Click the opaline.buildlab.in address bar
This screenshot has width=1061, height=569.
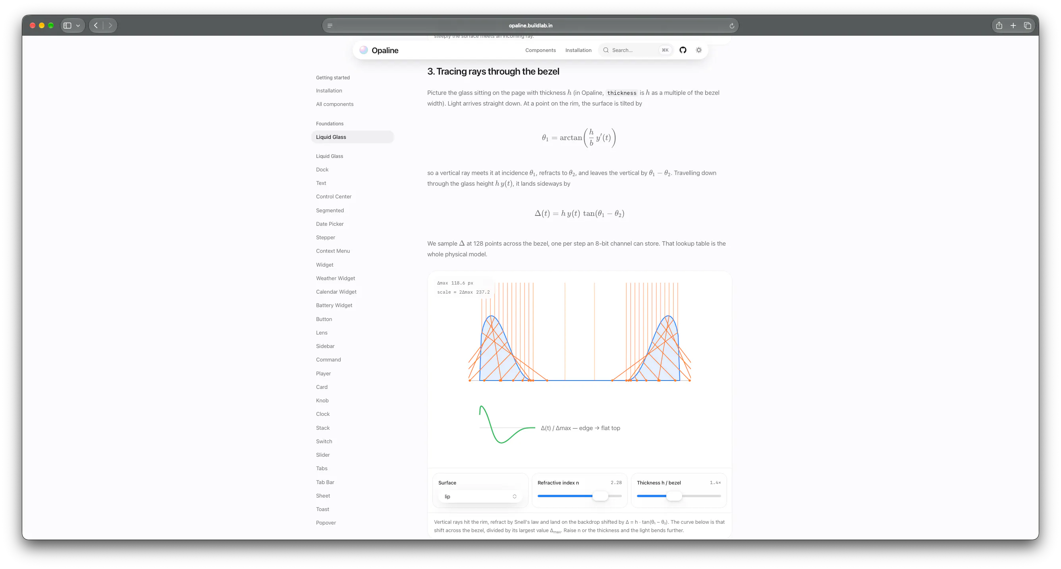(x=530, y=25)
